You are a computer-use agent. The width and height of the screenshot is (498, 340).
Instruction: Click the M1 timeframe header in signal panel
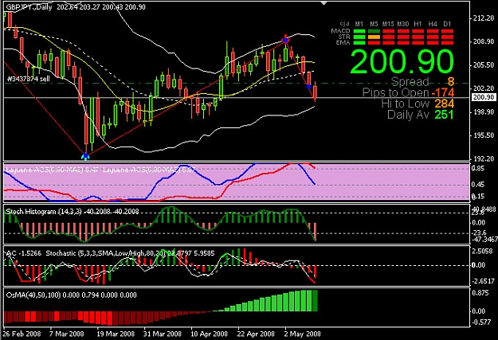tap(359, 24)
